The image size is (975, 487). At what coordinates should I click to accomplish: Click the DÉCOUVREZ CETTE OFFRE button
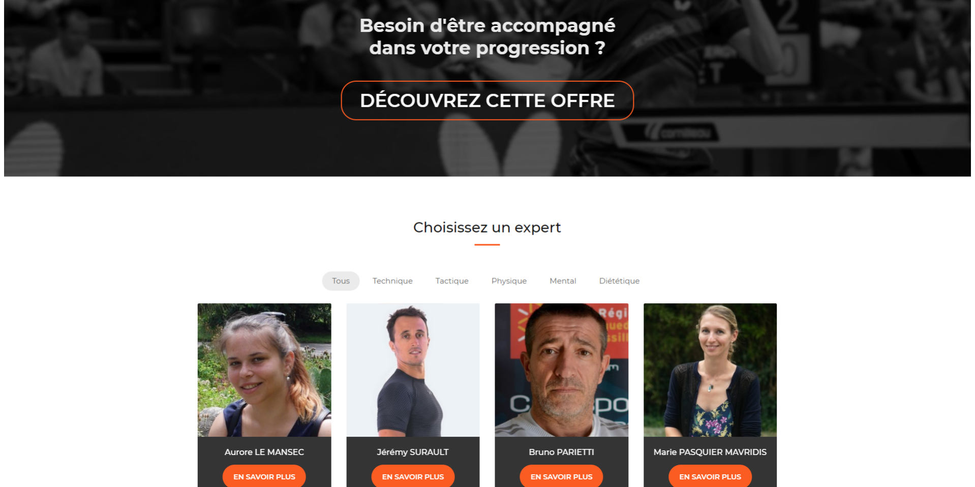coord(487,101)
